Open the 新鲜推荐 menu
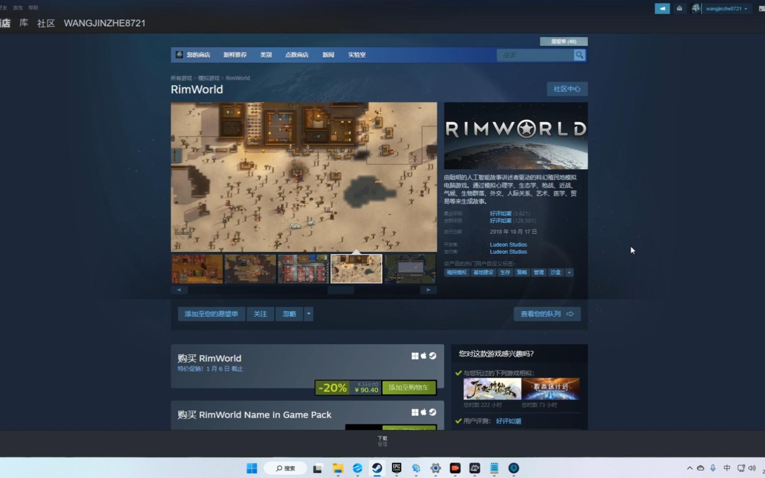This screenshot has width=765, height=478. [235, 55]
